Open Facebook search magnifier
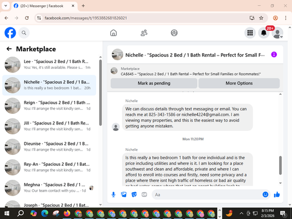The image size is (292, 219). 24,33
